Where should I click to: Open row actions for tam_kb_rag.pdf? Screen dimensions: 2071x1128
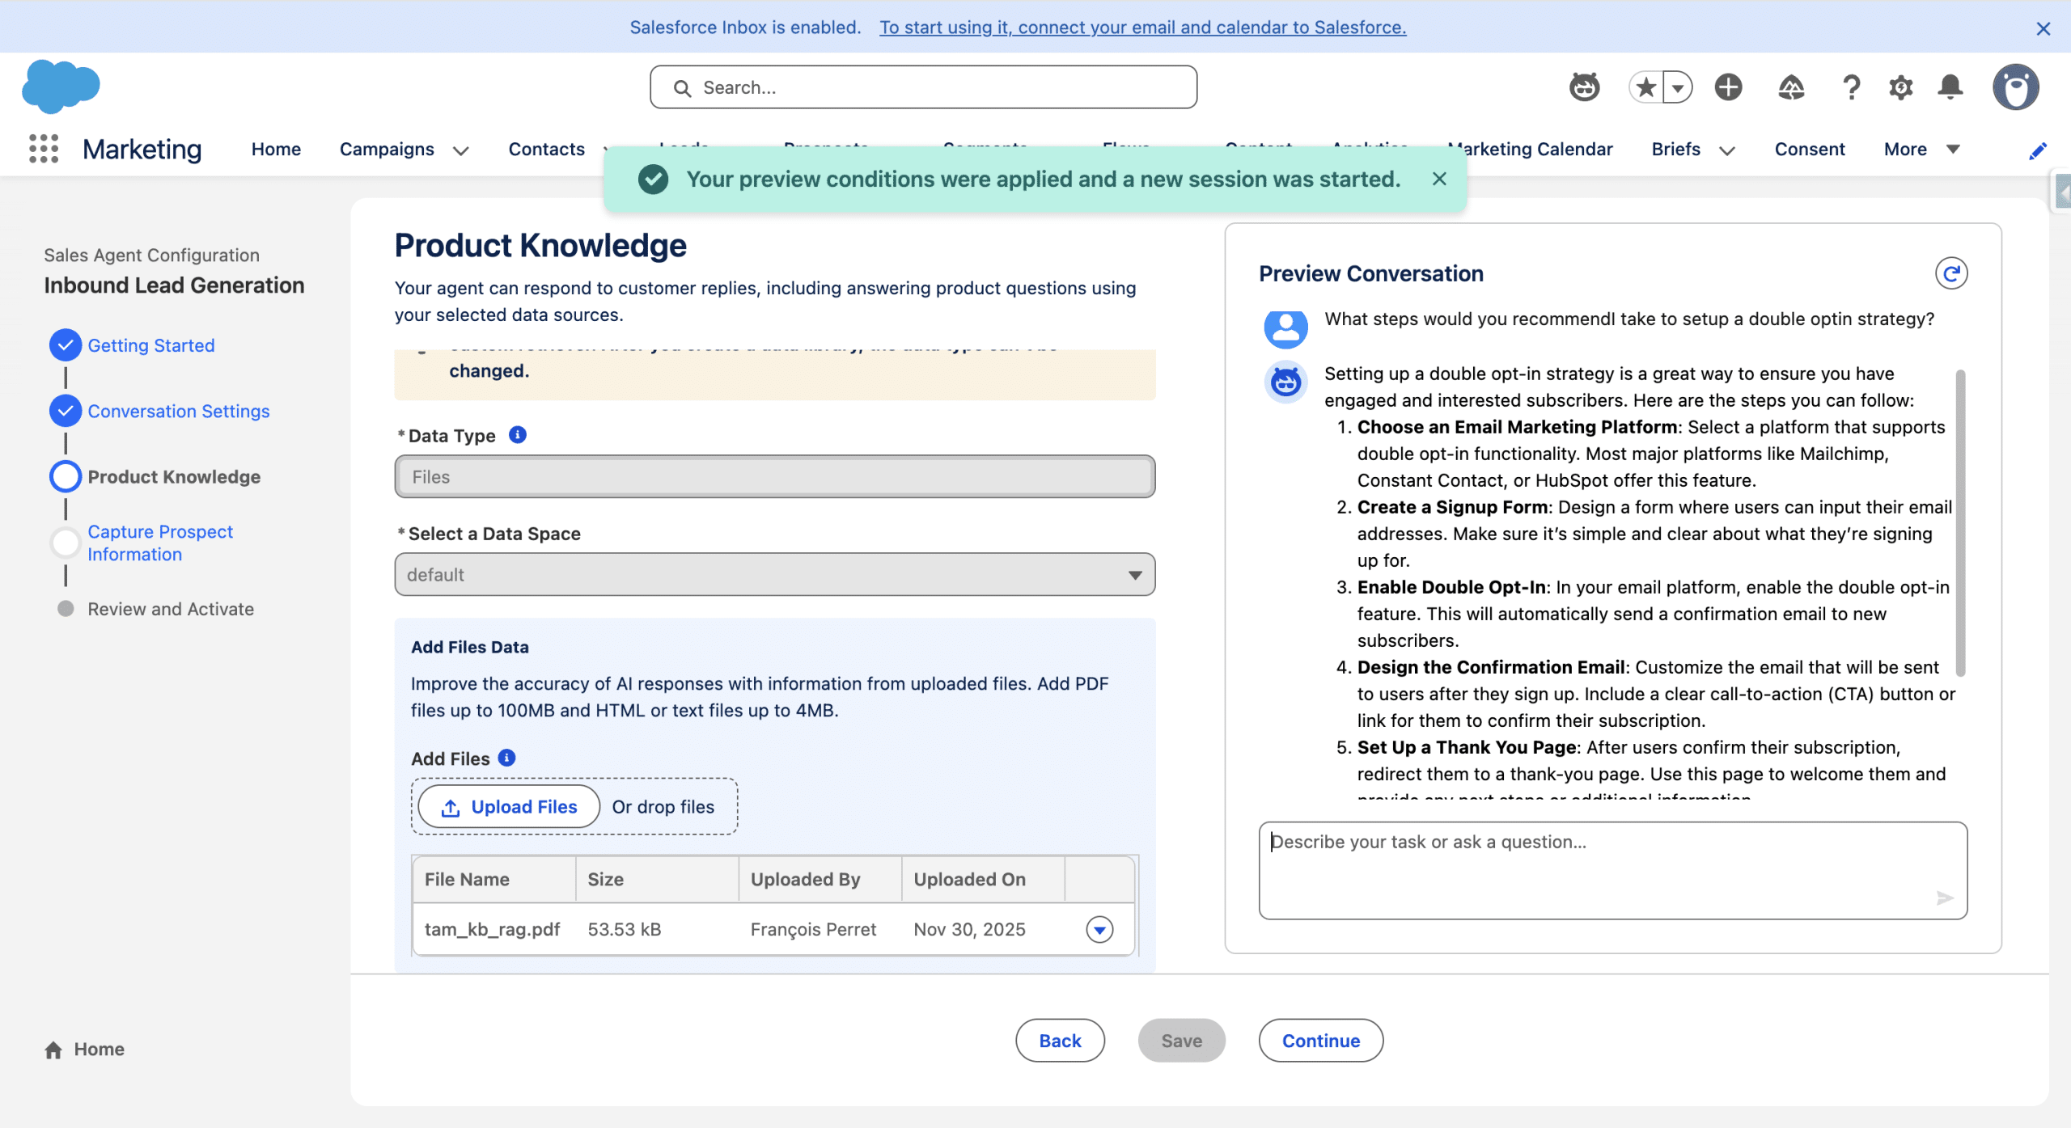[1099, 929]
